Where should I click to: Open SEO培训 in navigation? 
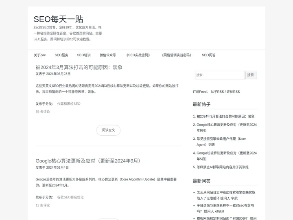pos(84,55)
